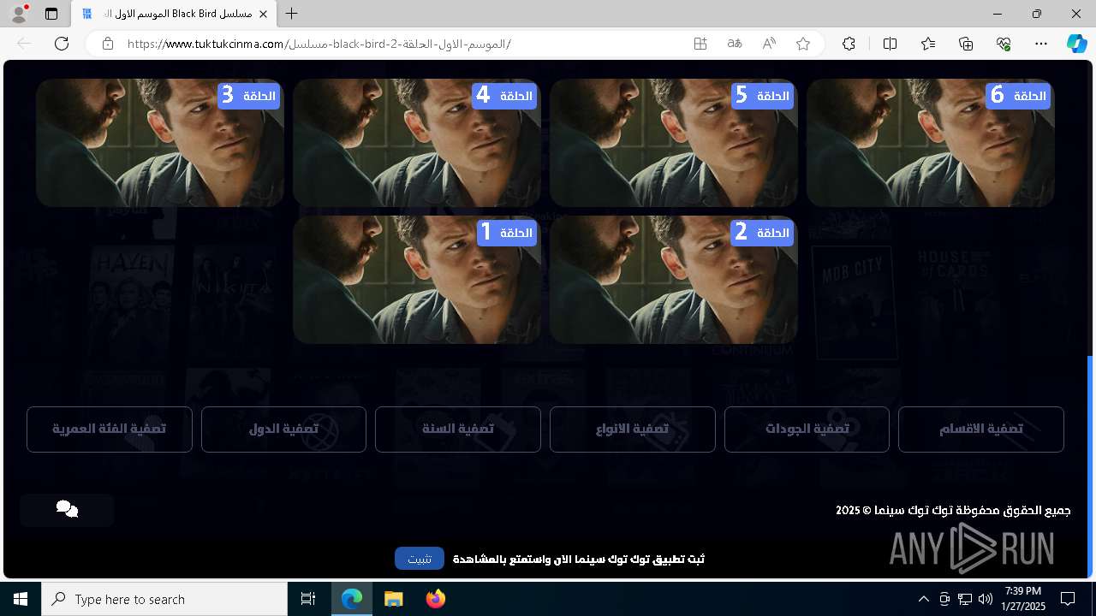
Task: Click the Read aloud icon
Action: tap(769, 44)
